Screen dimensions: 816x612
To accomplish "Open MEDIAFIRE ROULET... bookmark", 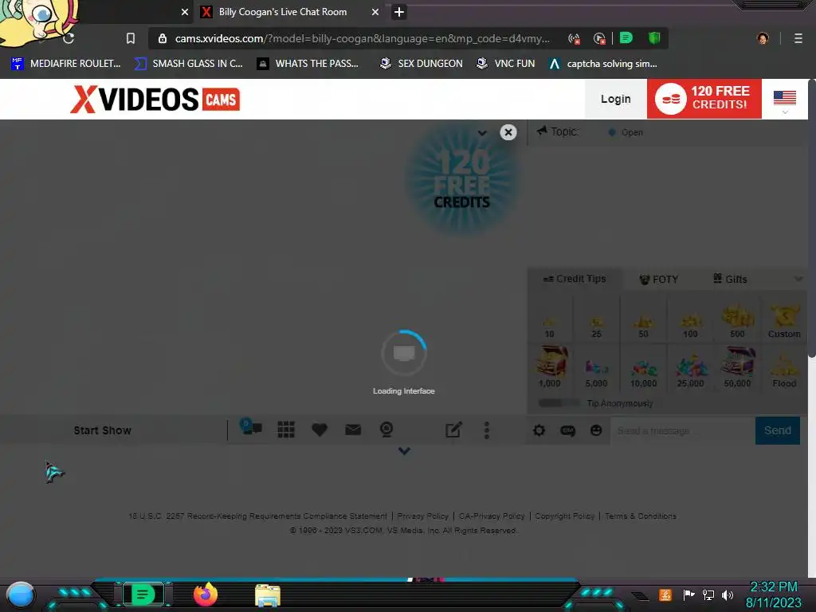I will (66, 64).
